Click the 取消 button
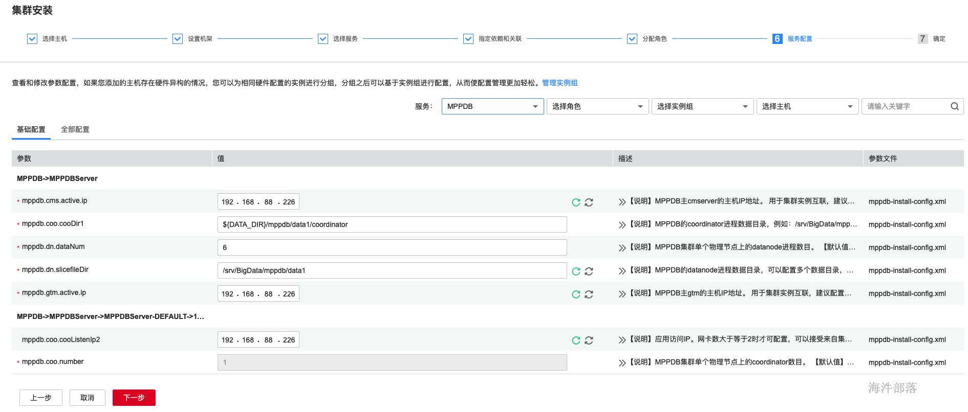This screenshot has height=412, width=968. [x=88, y=398]
